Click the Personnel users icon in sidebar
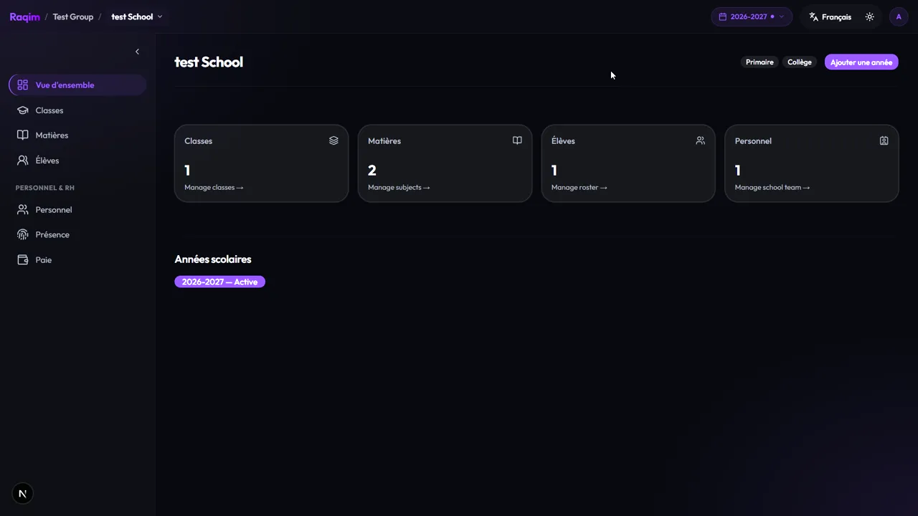The image size is (918, 516). (23, 210)
